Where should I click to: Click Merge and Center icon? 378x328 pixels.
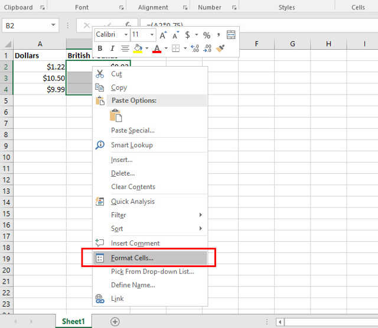pos(231,35)
